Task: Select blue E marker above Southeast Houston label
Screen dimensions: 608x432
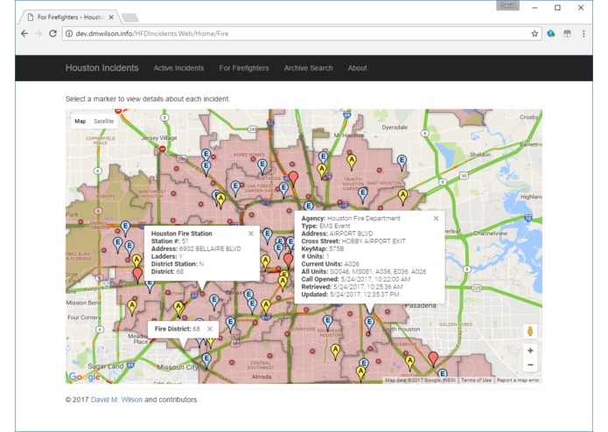Action: pyautogui.click(x=328, y=323)
